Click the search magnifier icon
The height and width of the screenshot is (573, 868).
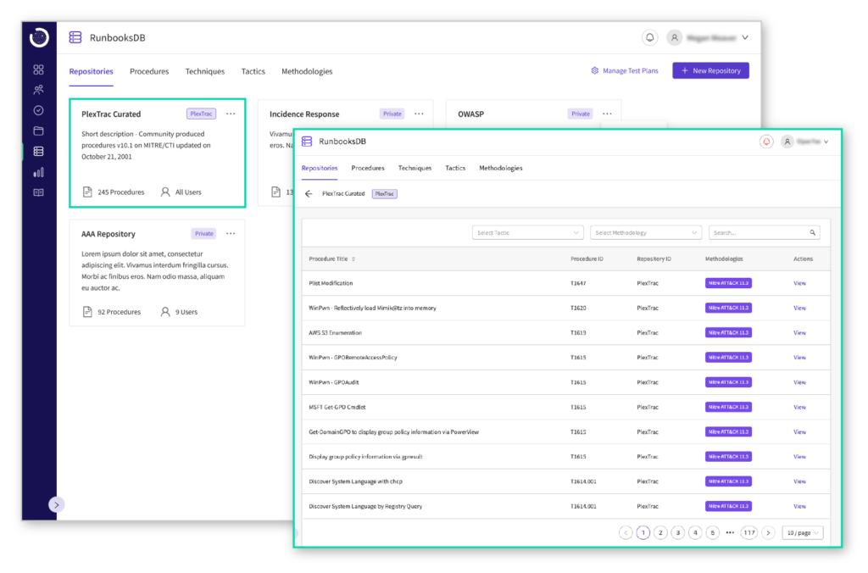pos(813,232)
